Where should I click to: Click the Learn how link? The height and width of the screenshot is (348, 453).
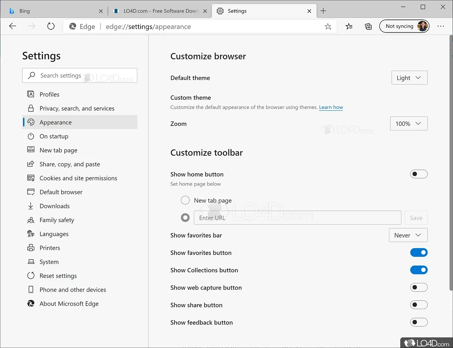point(331,107)
